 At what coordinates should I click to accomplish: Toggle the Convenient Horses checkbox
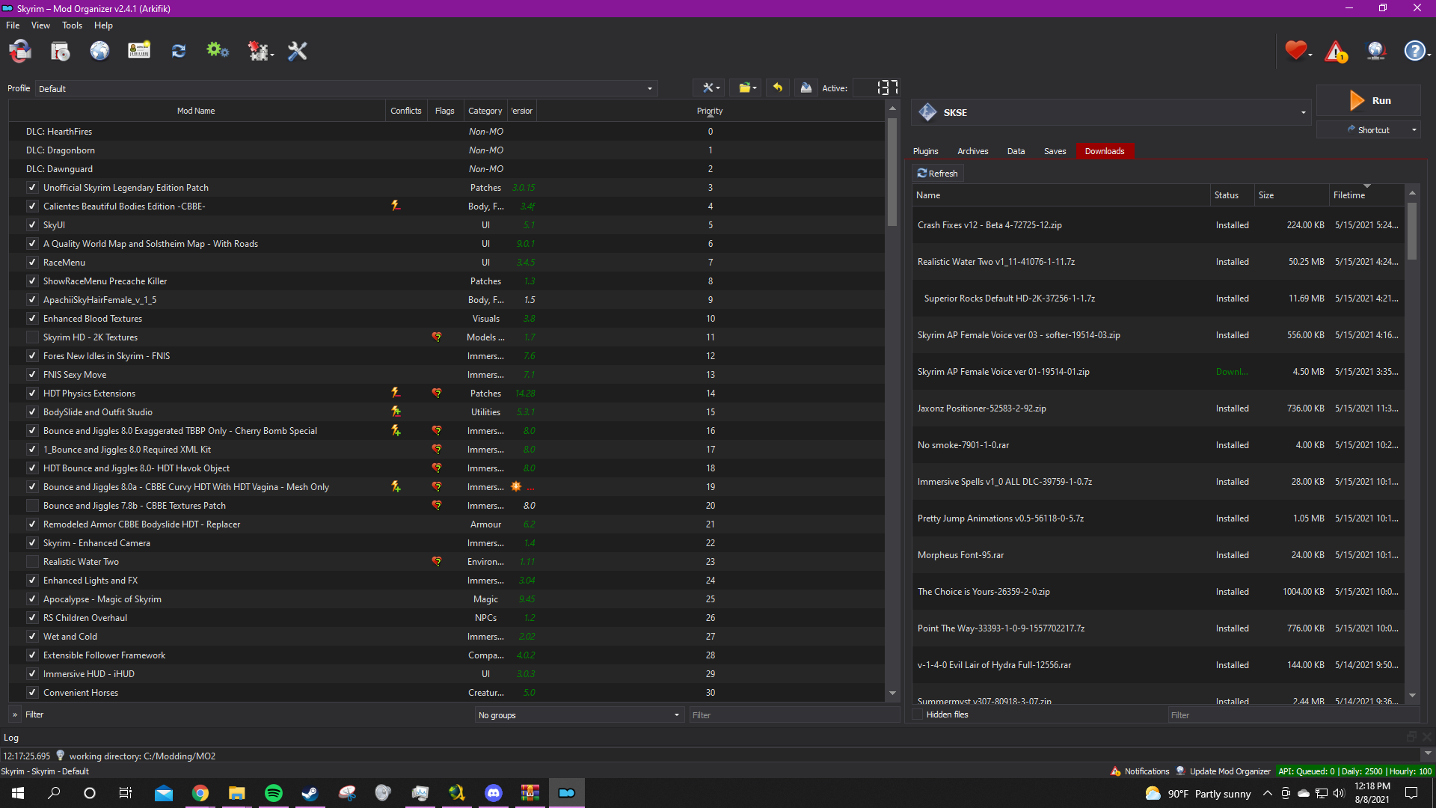(32, 693)
